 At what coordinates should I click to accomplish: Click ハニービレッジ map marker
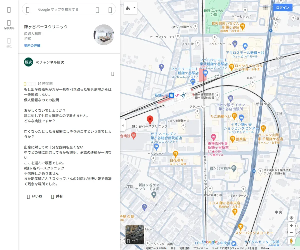point(245,11)
